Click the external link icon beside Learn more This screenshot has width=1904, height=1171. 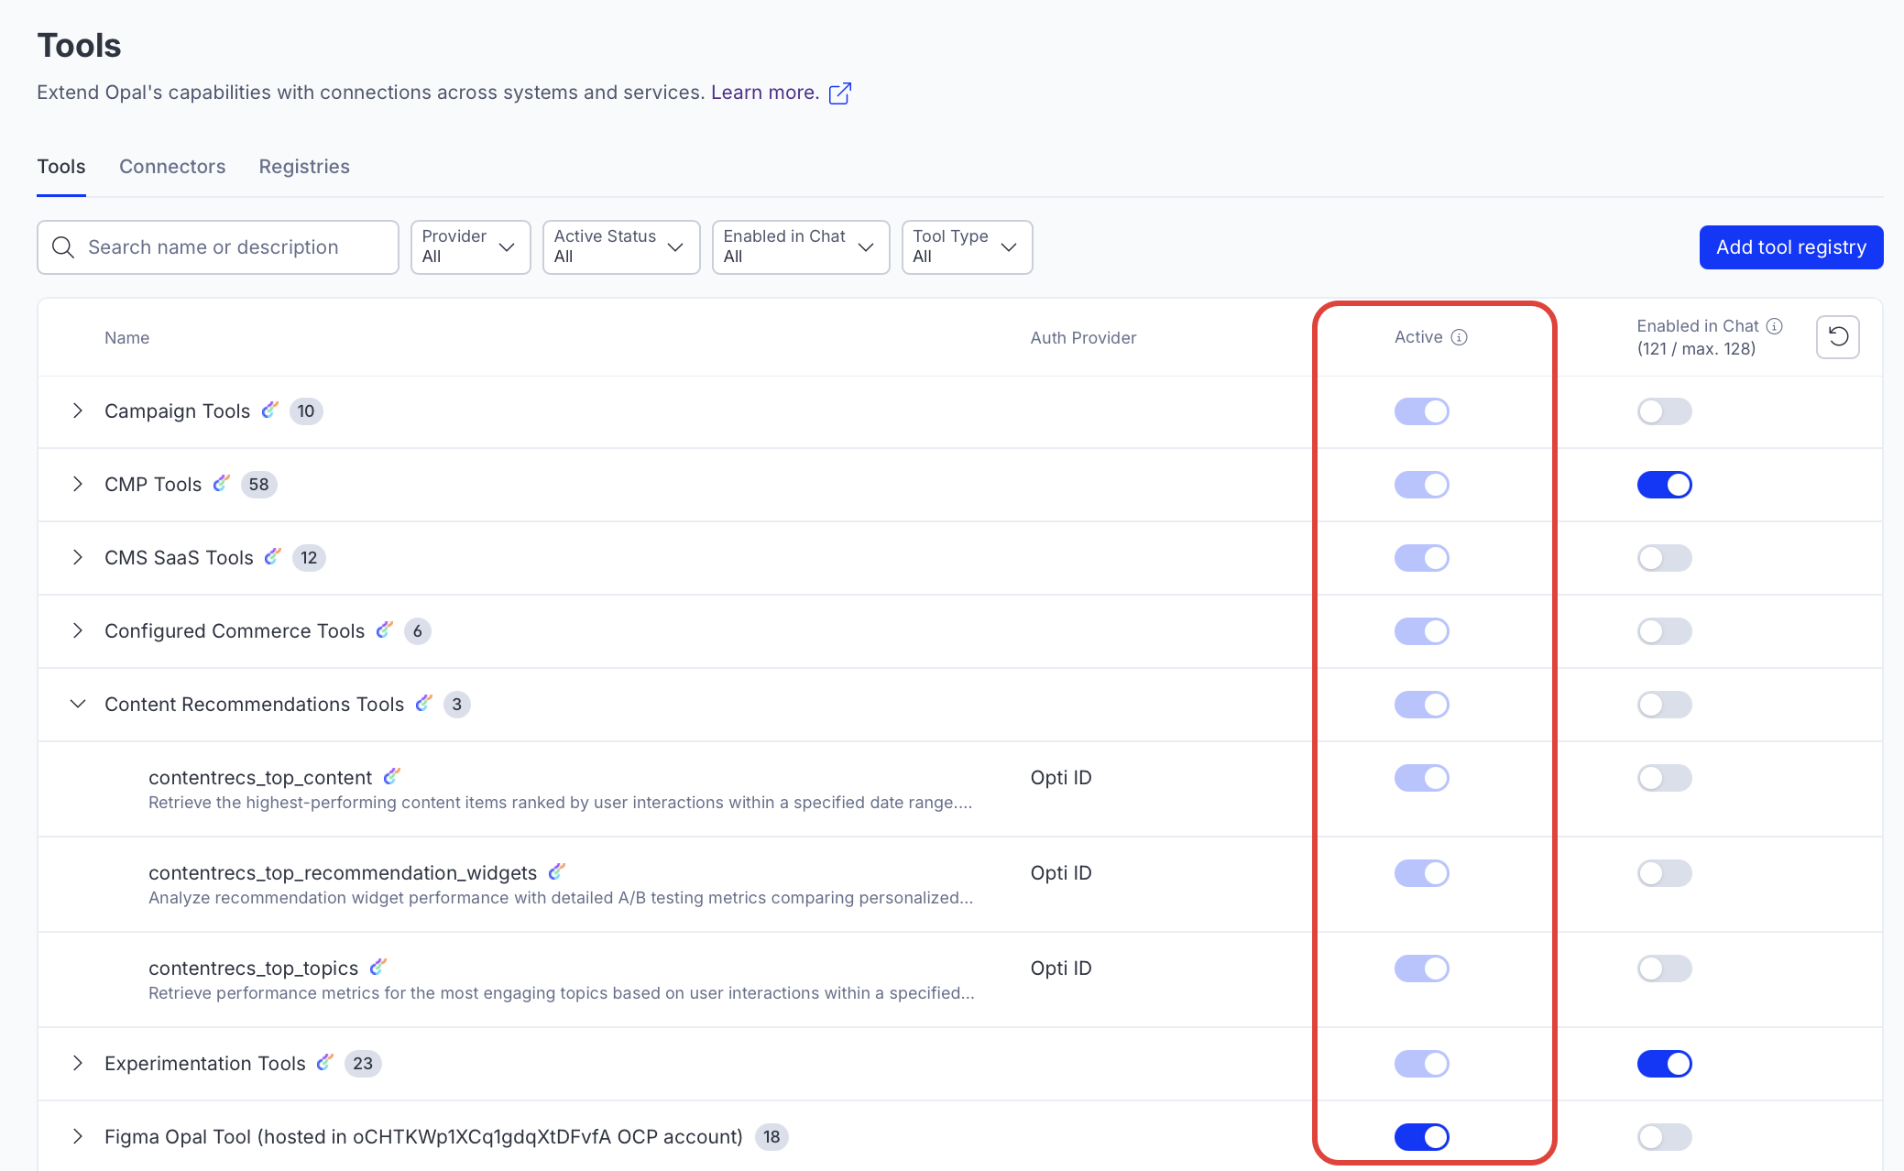tap(839, 93)
